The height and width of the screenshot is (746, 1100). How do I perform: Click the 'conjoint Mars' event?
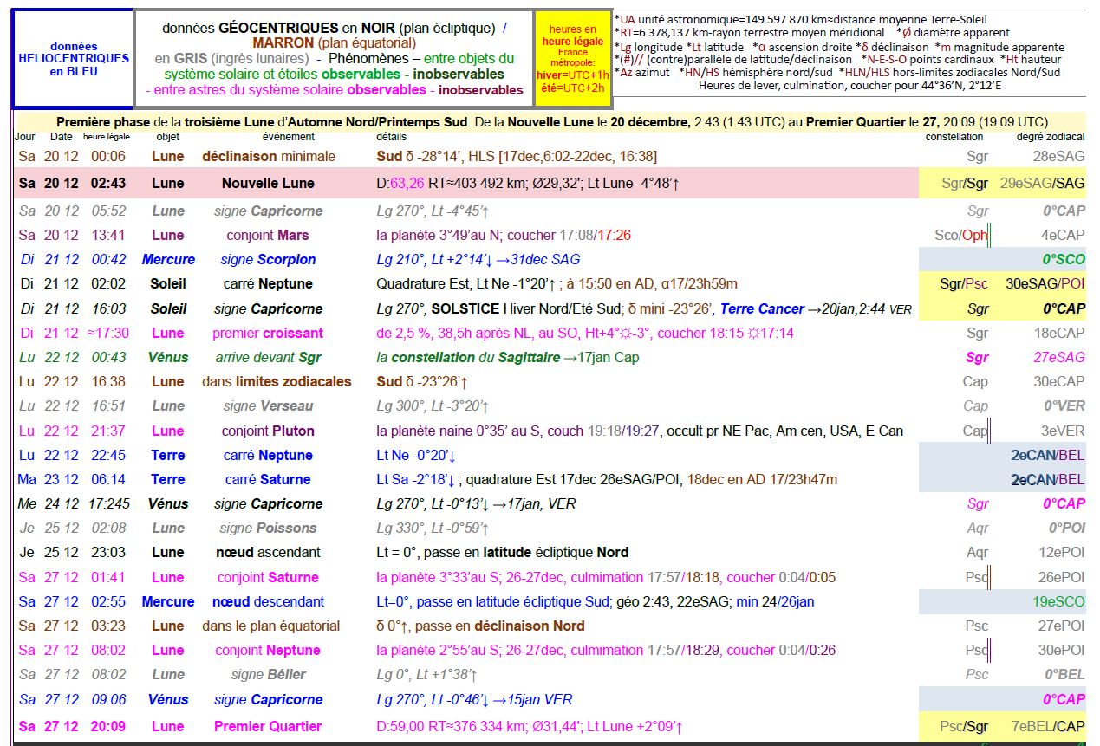click(268, 235)
